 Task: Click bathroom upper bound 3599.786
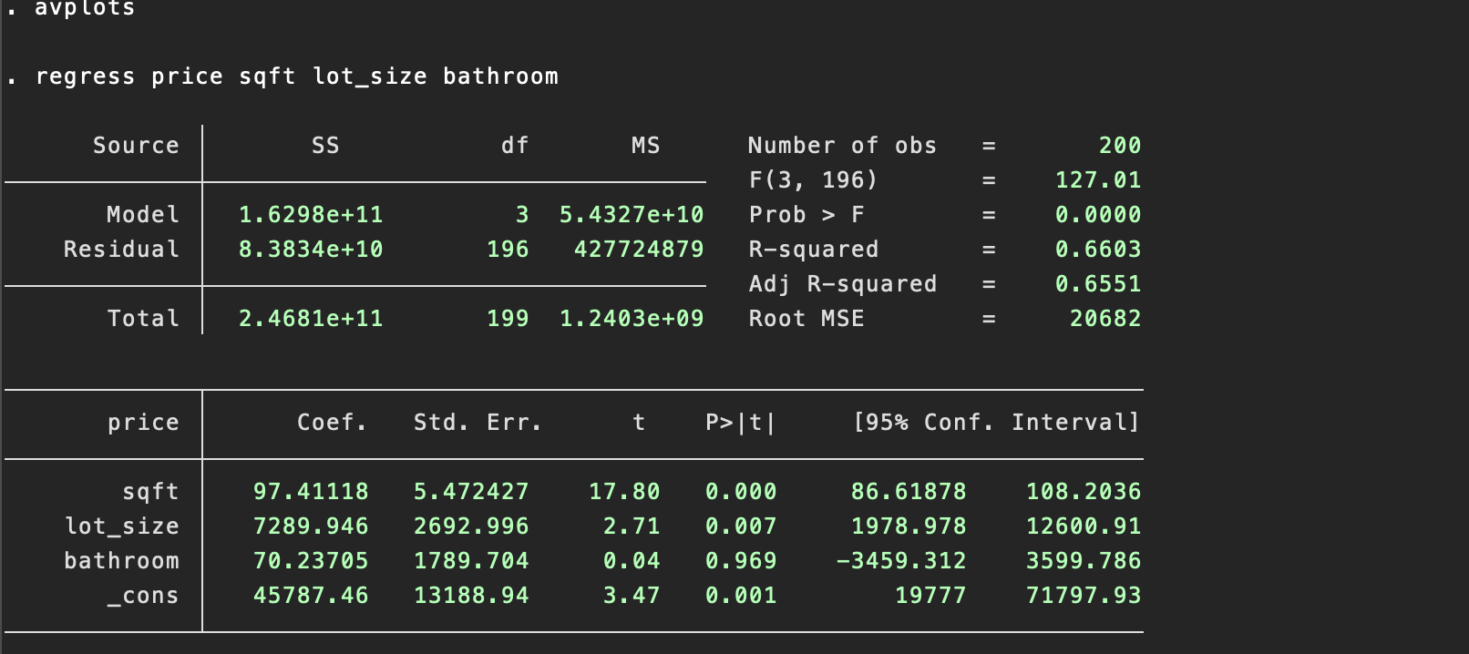pyautogui.click(x=1084, y=561)
